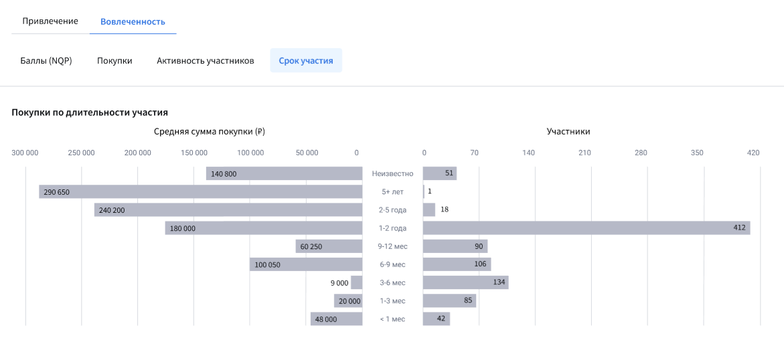Go to Активность участников sub-tab
The height and width of the screenshot is (338, 784).
pyautogui.click(x=206, y=60)
